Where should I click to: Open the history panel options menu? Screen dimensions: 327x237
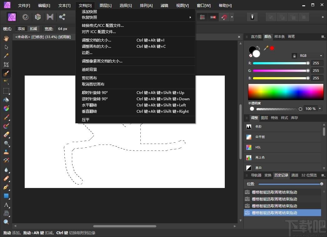(x=323, y=175)
